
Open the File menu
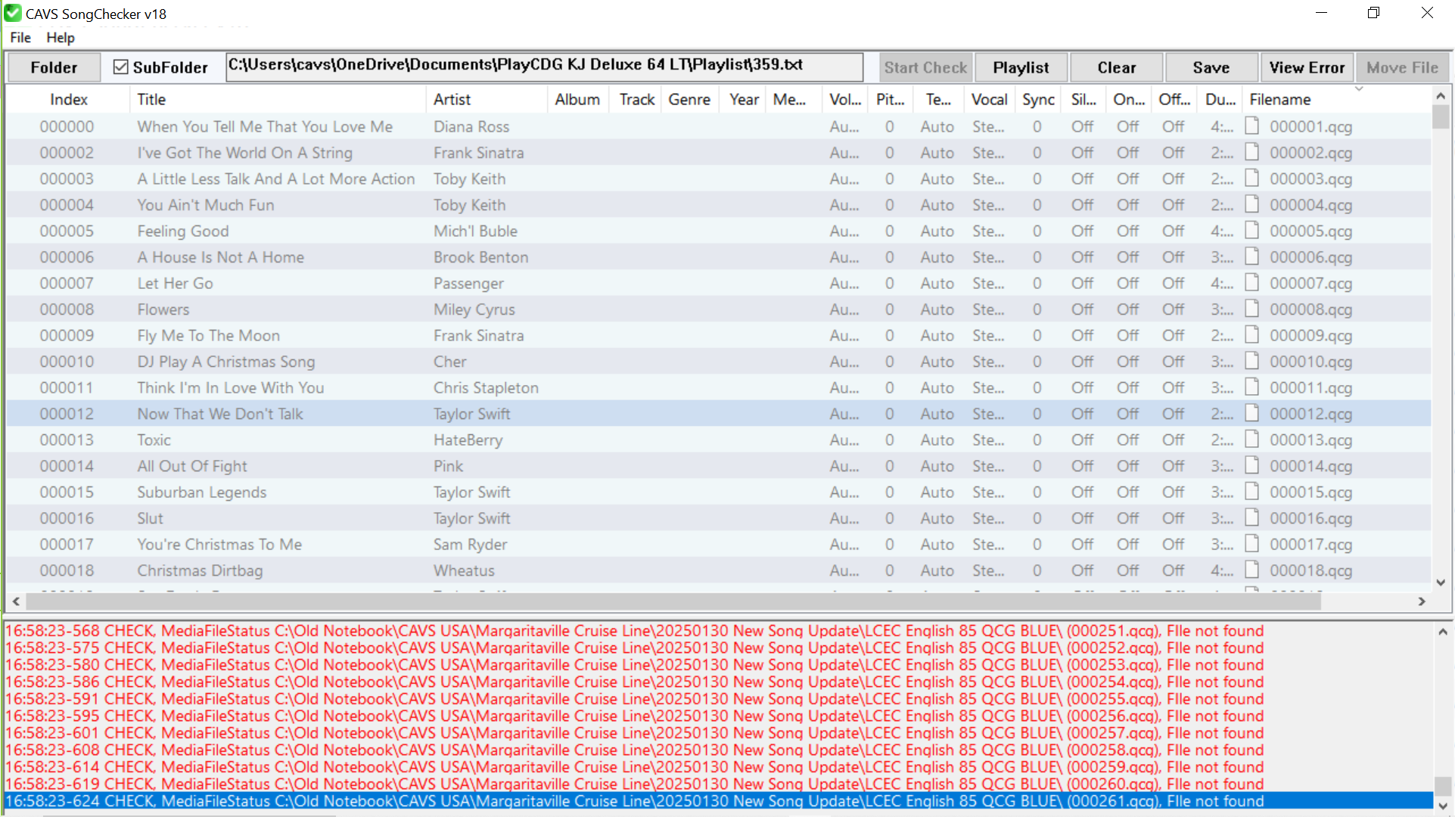(x=20, y=38)
